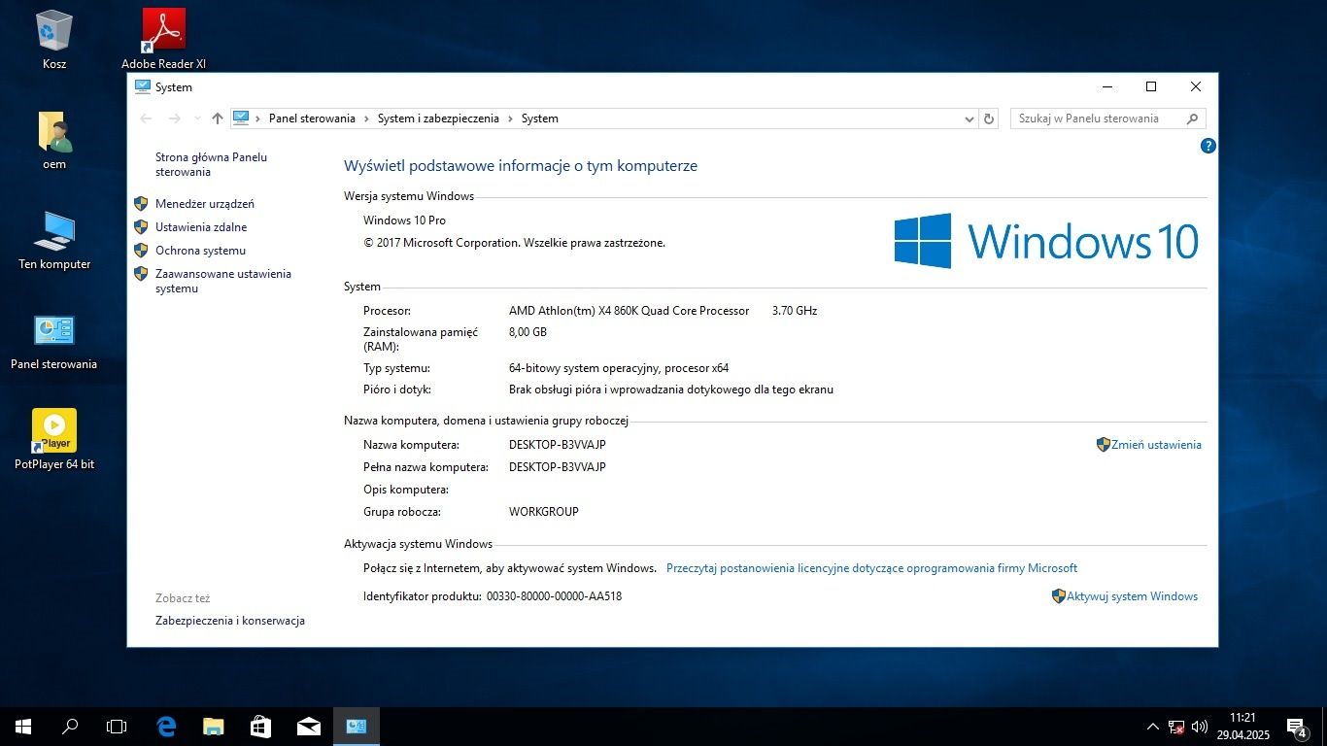Expand chevron before Panel sterowania breadcrumb
This screenshot has height=746, width=1327.
[258, 119]
